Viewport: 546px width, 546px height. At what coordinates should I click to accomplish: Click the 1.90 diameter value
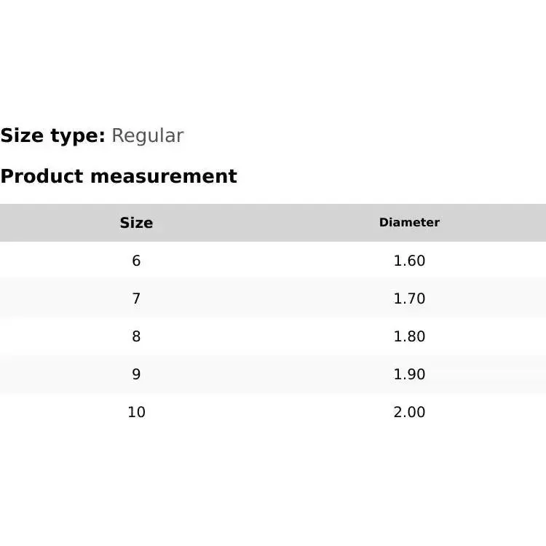pyautogui.click(x=409, y=374)
